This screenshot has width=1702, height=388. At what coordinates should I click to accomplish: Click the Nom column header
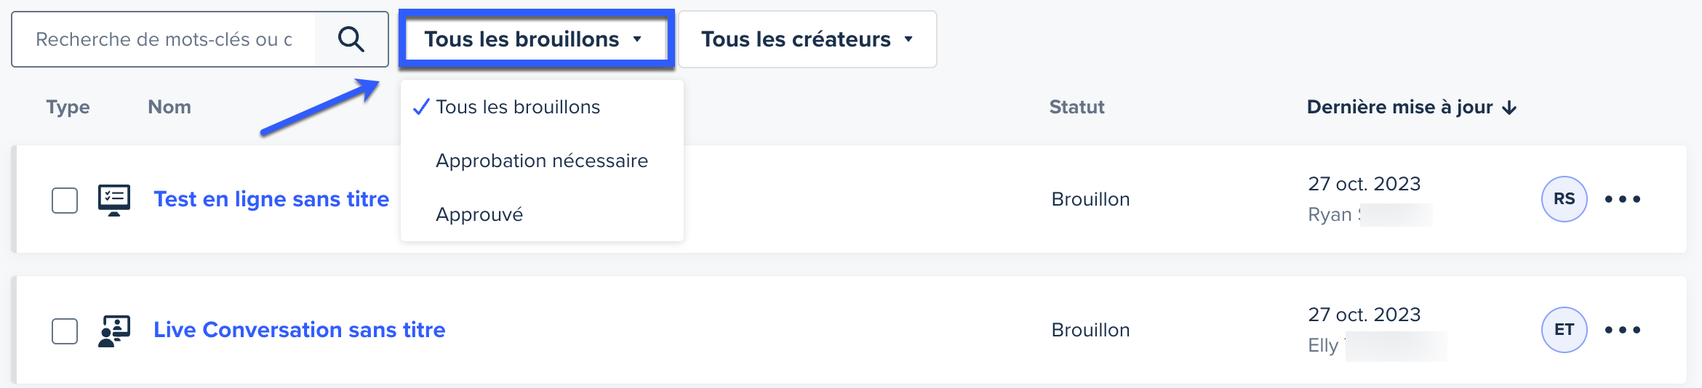point(169,108)
